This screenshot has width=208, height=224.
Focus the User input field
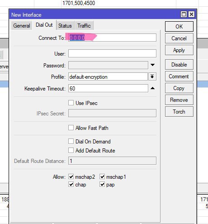112,53
